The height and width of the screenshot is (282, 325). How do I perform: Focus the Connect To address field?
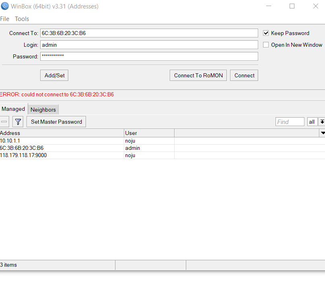pyautogui.click(x=149, y=33)
